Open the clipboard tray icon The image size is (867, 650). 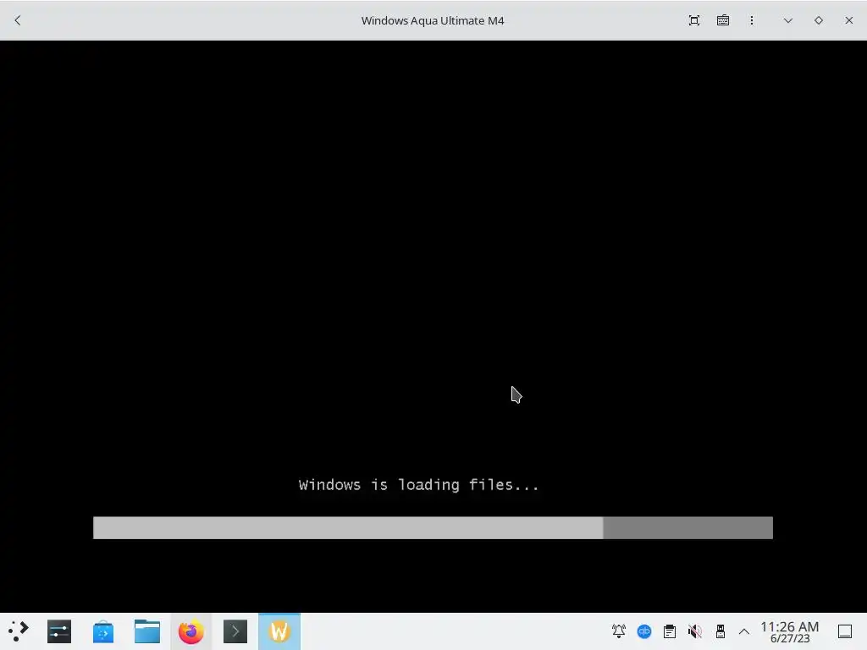pyautogui.click(x=670, y=631)
